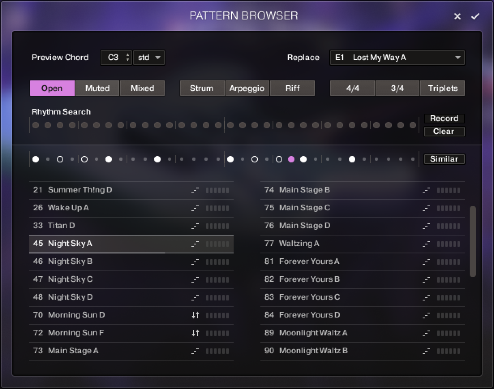
Task: Click the fader arrows icon next to Morning Sun F
Action: click(195, 333)
